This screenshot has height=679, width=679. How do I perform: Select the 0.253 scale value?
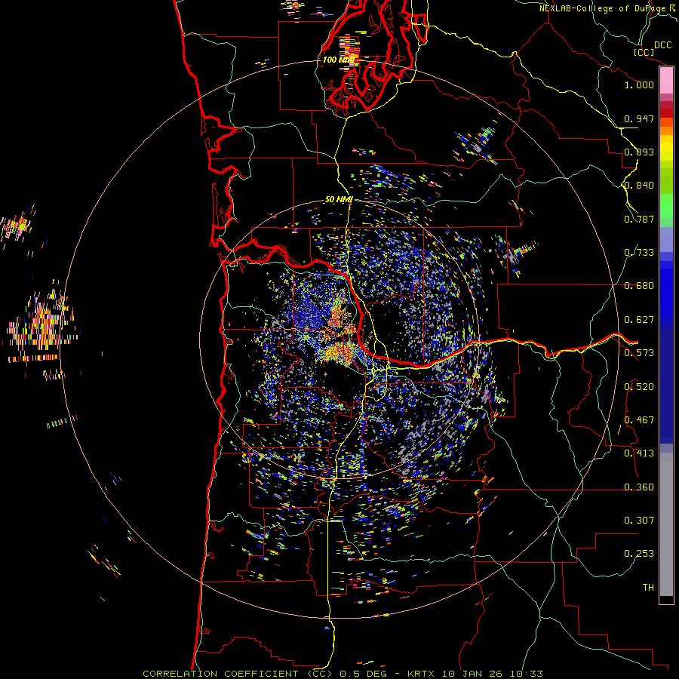pos(639,554)
